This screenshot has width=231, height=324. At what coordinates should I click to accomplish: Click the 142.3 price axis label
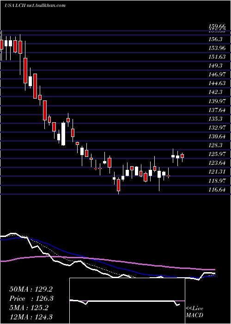coord(216,92)
